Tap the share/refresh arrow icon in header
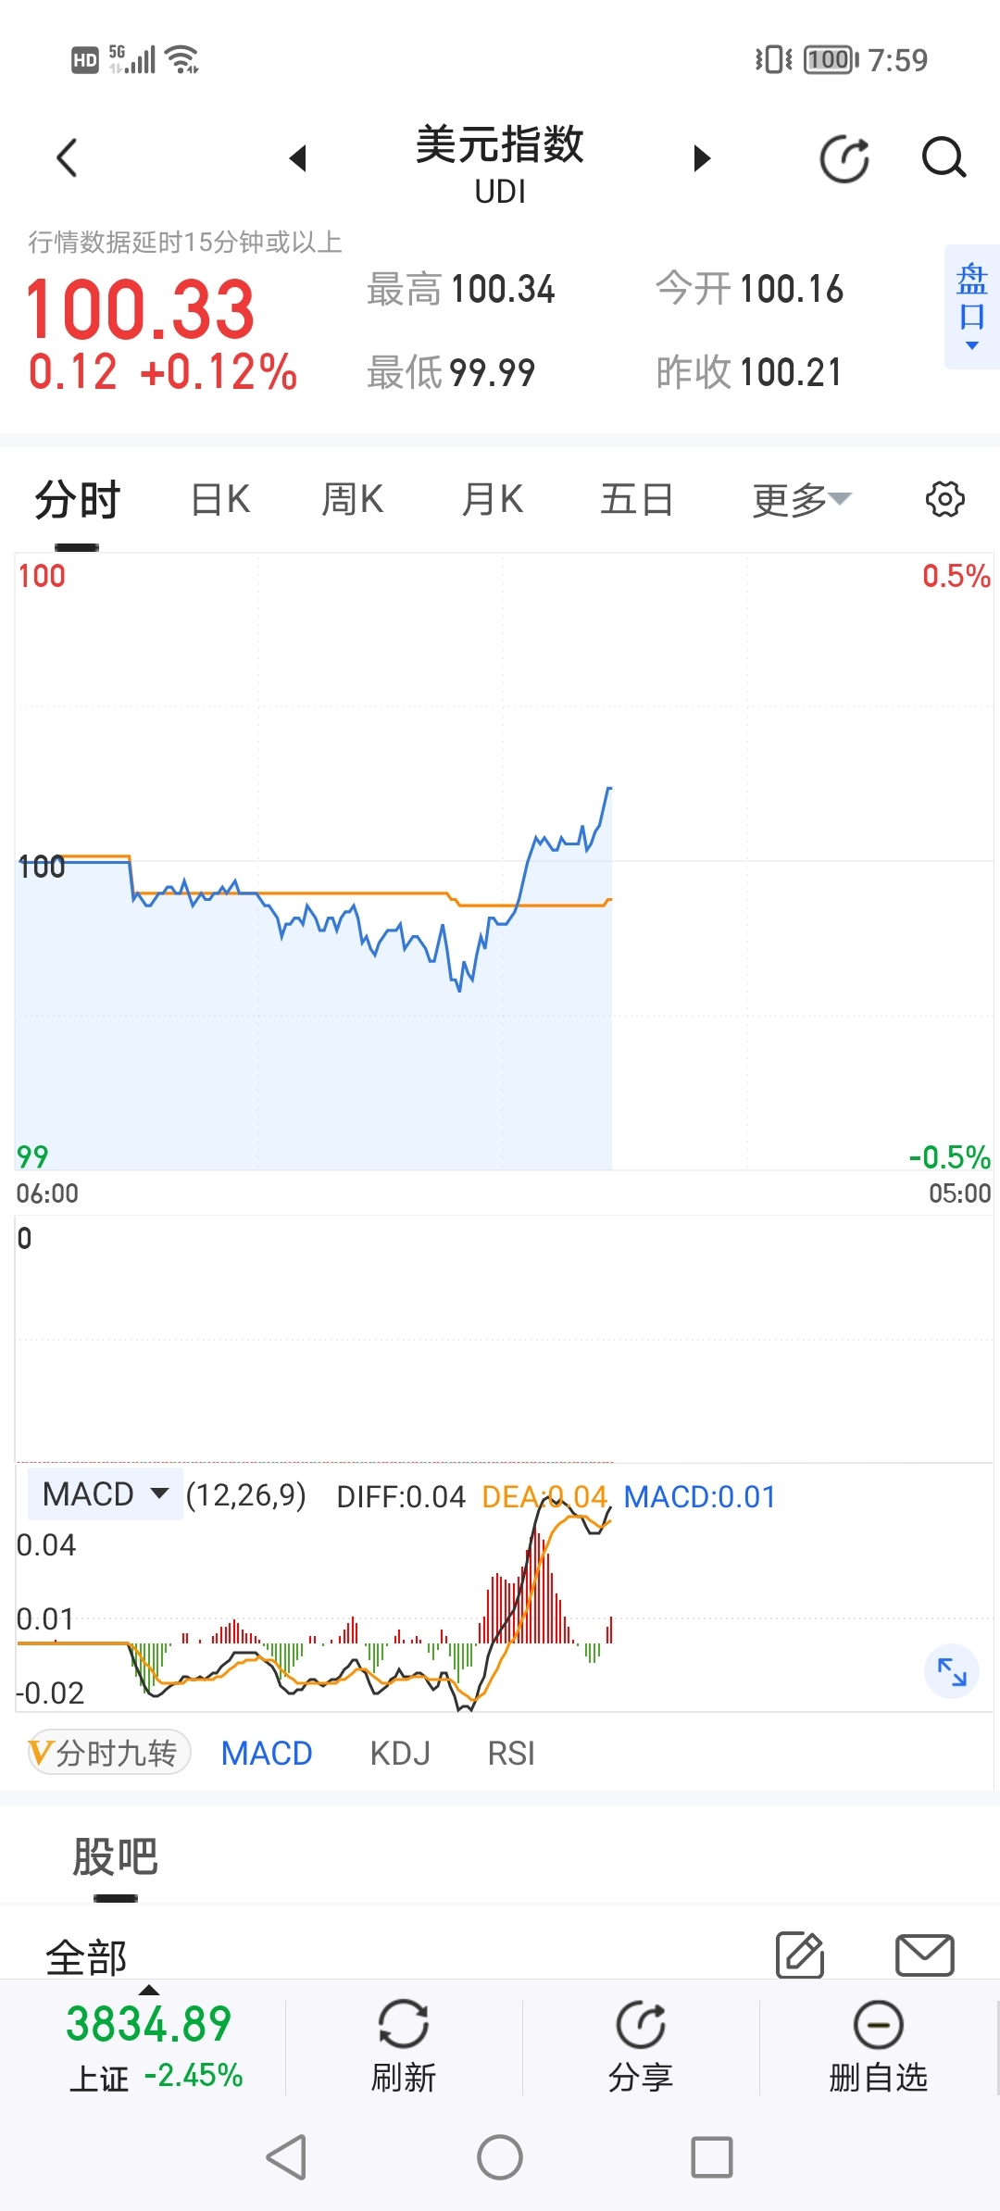 pos(844,158)
